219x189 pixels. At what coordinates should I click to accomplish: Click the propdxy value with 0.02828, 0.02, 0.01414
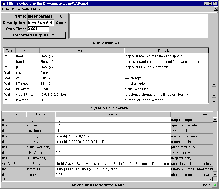(113, 142)
